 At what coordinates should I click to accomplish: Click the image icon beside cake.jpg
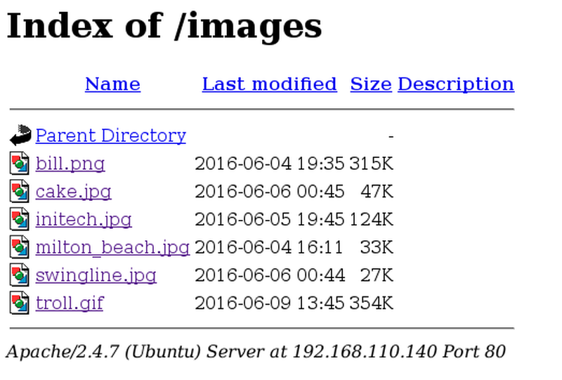[x=20, y=191]
